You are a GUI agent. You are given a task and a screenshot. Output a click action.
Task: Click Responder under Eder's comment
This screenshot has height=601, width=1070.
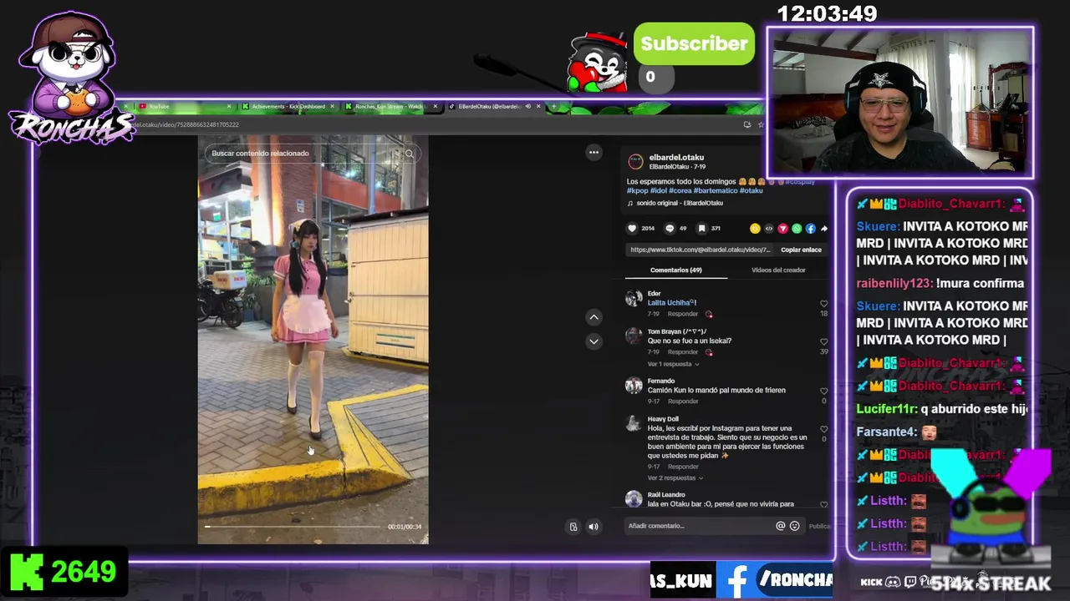pyautogui.click(x=683, y=314)
